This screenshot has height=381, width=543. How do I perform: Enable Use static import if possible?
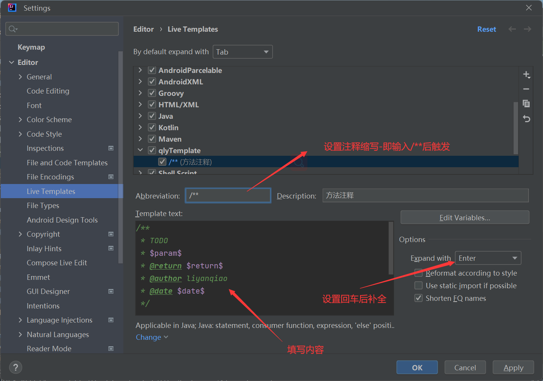click(x=419, y=286)
